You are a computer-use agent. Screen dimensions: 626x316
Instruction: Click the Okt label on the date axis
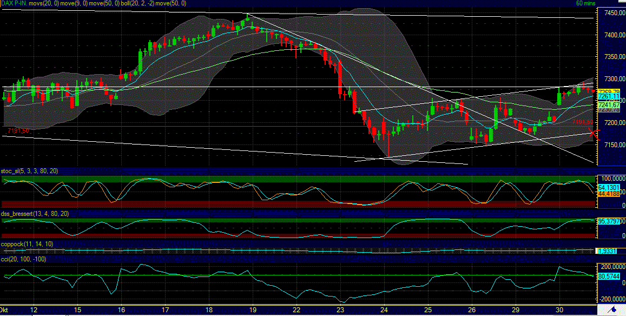click(x=4, y=310)
